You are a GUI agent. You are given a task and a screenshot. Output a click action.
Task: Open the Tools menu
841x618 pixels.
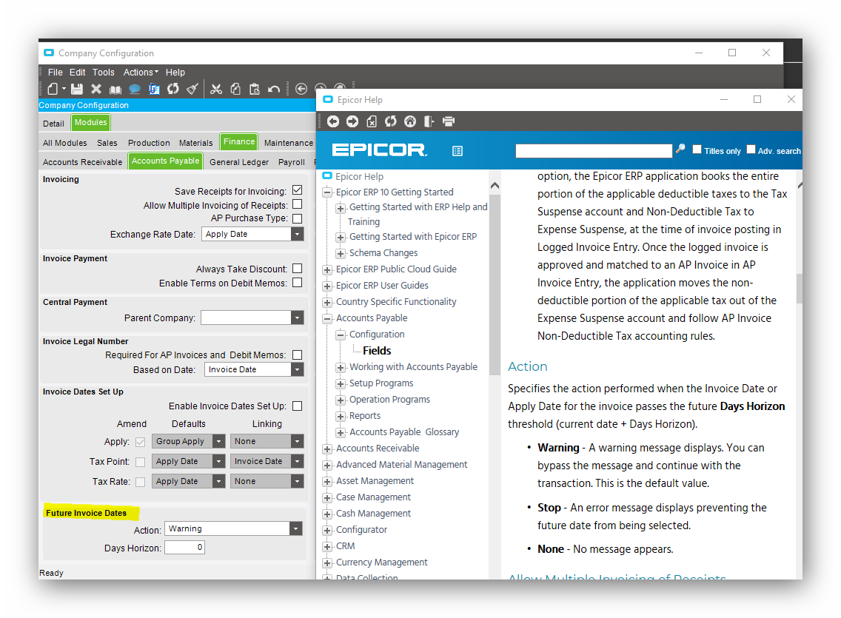[x=104, y=73]
